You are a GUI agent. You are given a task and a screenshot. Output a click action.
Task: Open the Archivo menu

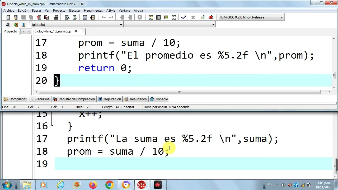click(9, 11)
